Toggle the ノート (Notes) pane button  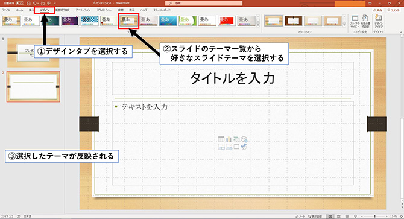[300, 217]
